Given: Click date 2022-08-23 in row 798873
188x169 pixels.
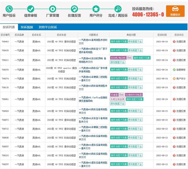Looking at the screenshot, I should click(162, 120).
